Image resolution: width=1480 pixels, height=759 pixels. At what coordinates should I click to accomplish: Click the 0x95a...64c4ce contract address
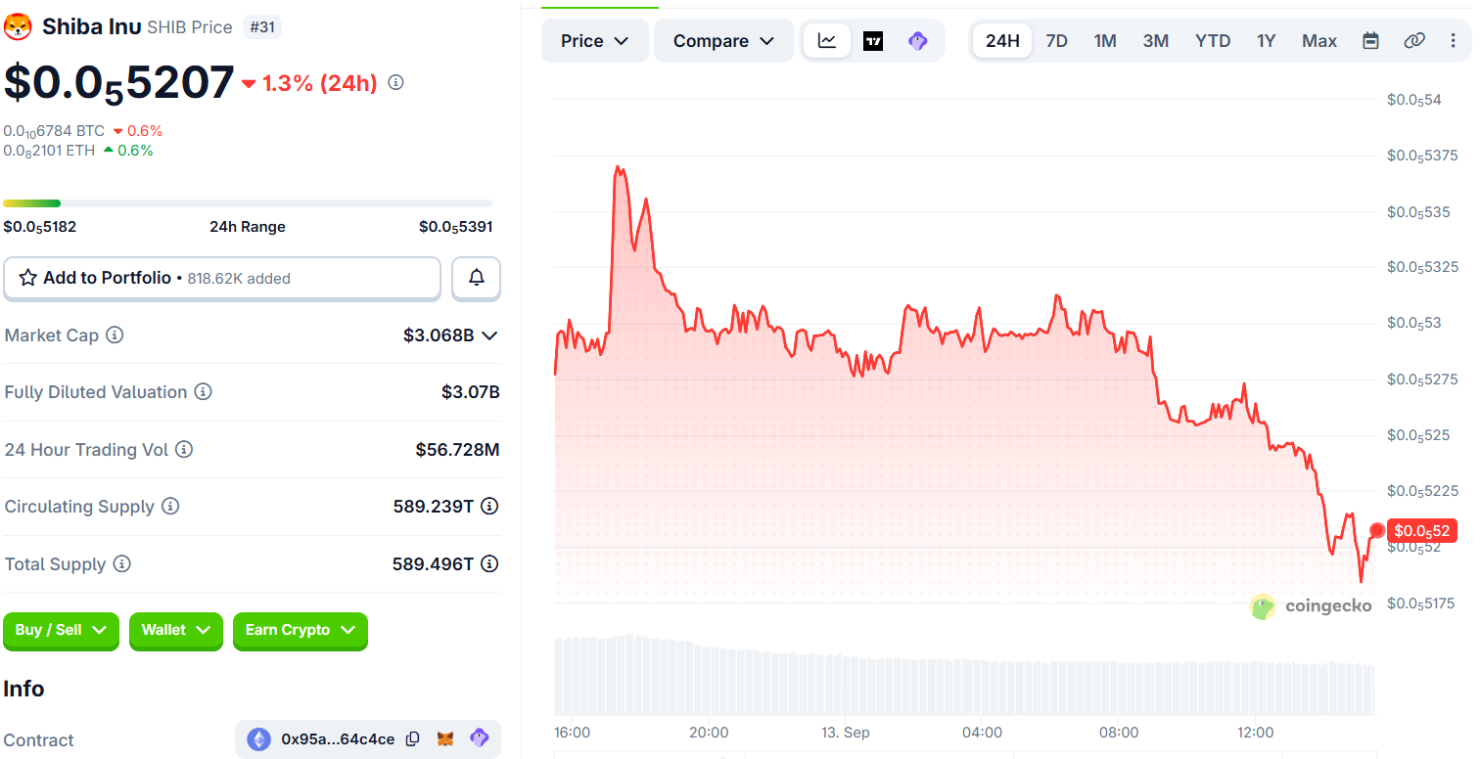pos(338,739)
